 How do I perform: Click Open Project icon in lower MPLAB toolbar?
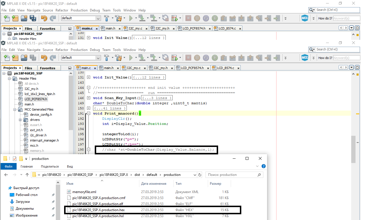[x=24, y=58]
